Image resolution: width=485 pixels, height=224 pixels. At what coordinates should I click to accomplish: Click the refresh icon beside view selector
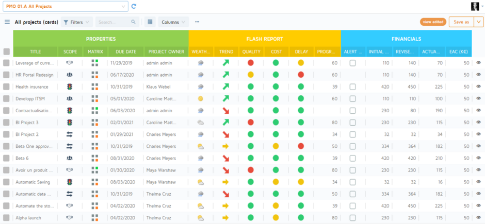[134, 7]
